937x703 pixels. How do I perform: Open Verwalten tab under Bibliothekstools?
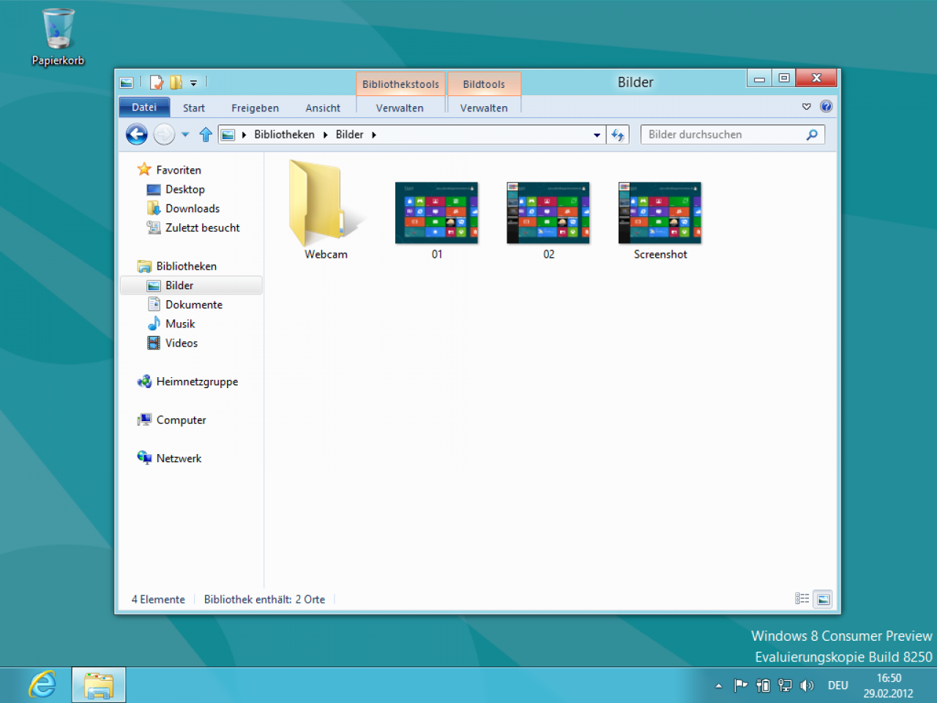400,108
